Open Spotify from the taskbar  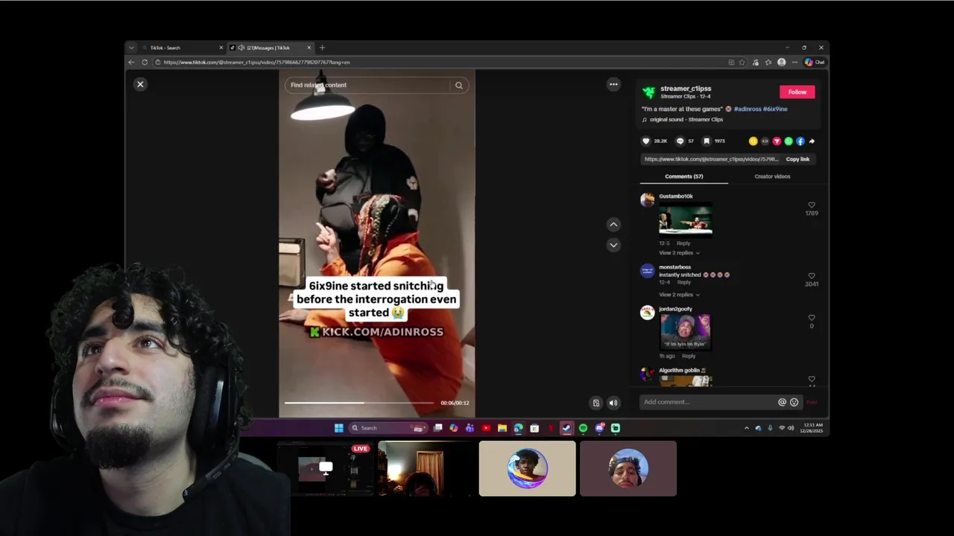[583, 428]
